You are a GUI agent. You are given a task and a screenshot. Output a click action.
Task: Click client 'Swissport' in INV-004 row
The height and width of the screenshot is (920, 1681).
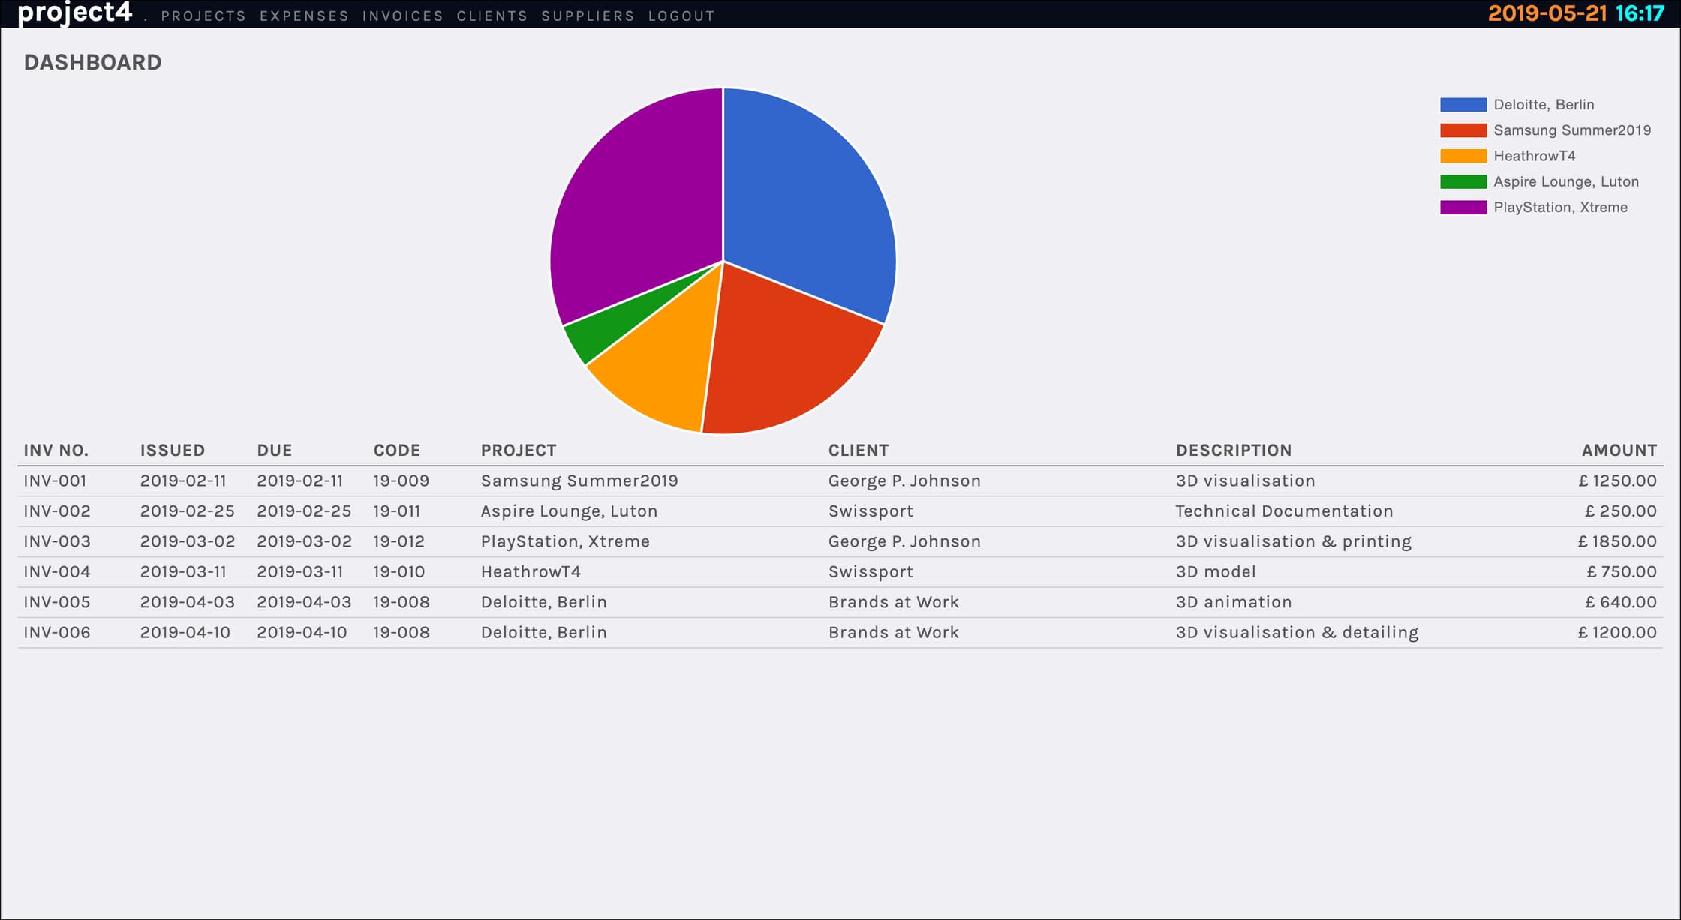click(x=871, y=572)
